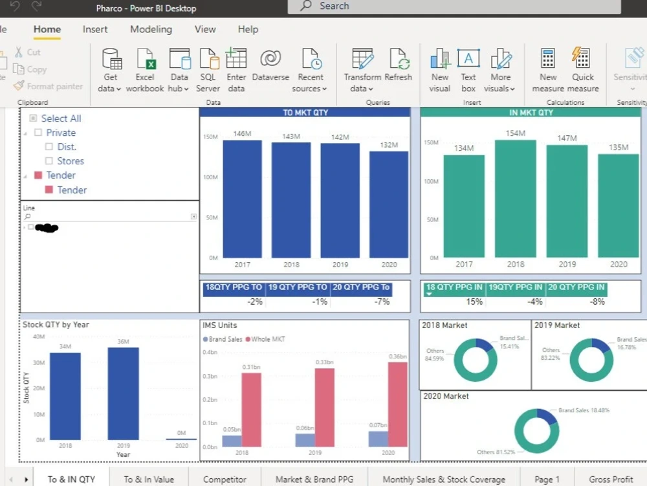Open Get data from the ribbon

(110, 68)
